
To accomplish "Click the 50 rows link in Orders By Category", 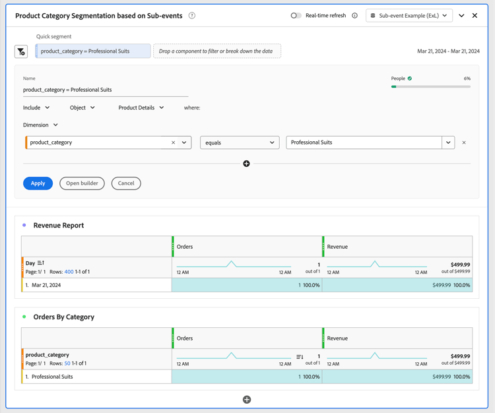I will [67, 363].
